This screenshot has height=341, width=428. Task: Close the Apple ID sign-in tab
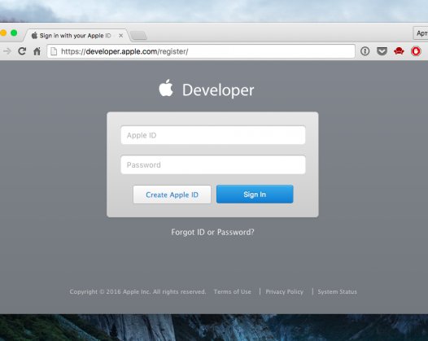pos(120,36)
